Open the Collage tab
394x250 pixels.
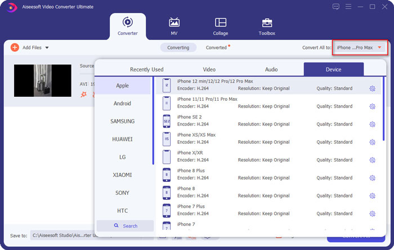point(221,26)
